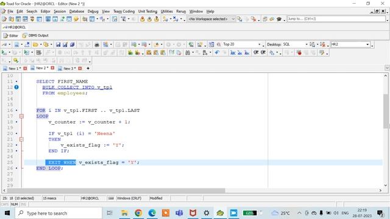Screen dimensions: 390x219
Task: Click the first indent lines icon
Action: 256,52
